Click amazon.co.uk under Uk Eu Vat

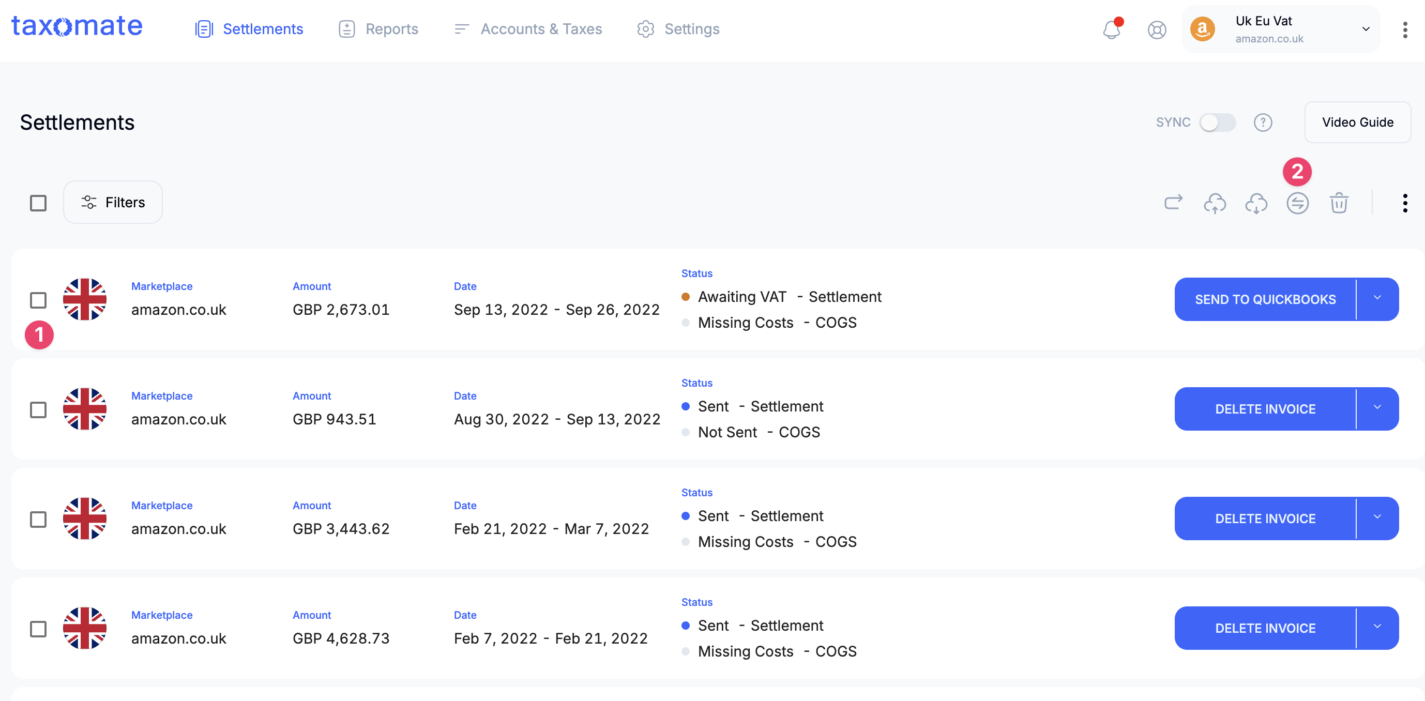click(x=1269, y=39)
